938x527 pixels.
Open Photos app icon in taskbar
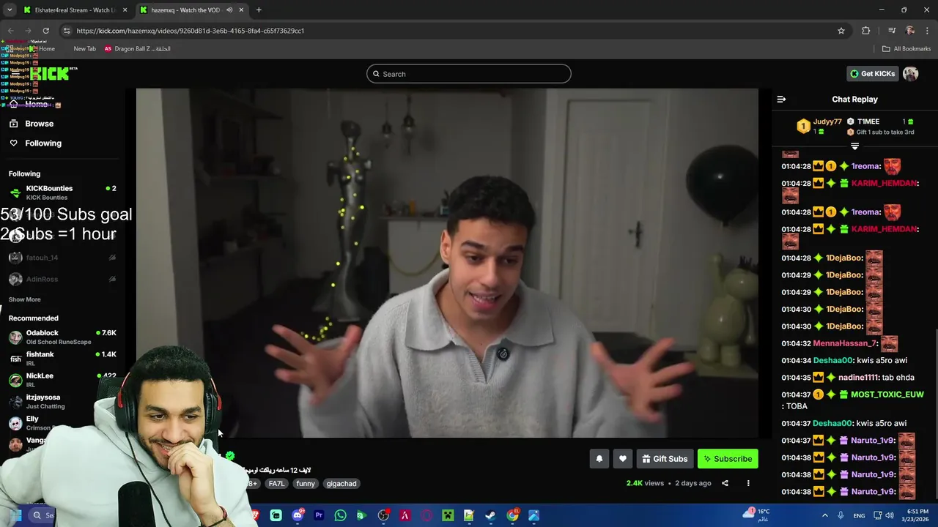533,515
